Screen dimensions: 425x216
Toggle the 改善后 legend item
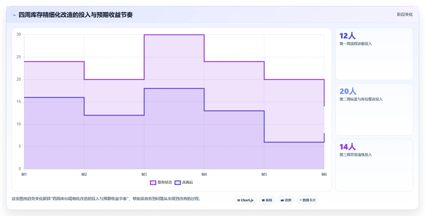click(184, 182)
